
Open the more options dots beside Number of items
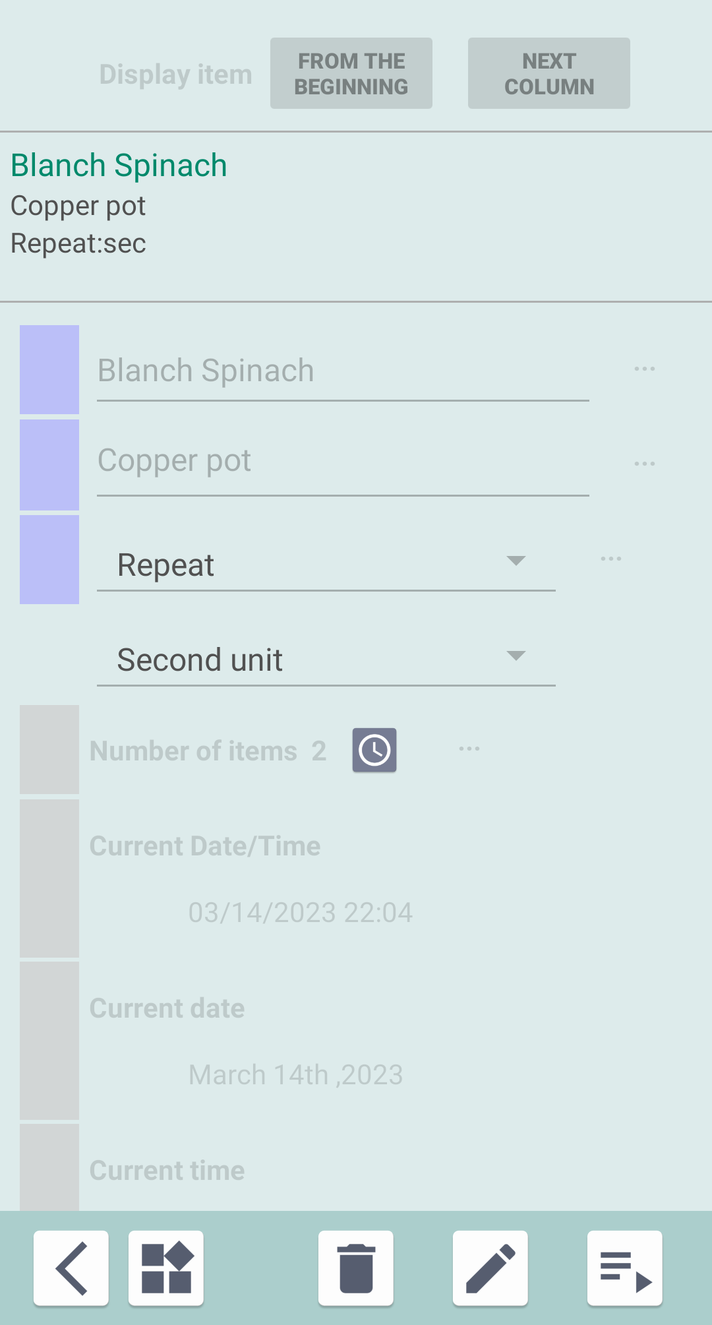[469, 749]
